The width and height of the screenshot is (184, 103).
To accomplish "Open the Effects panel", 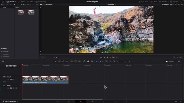I will (x=21, y=2).
